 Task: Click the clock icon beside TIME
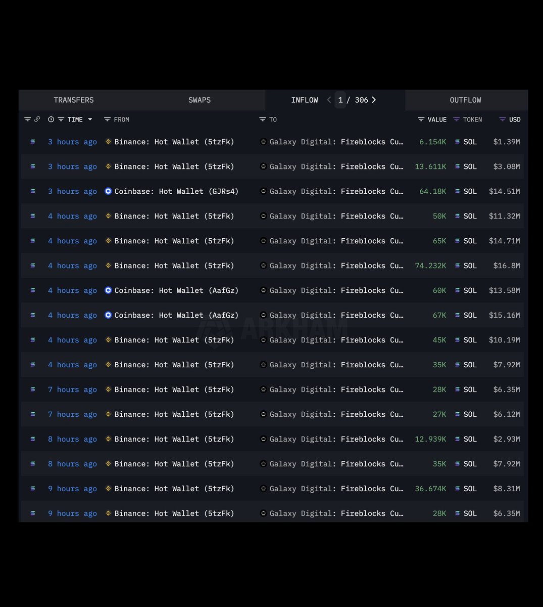tap(51, 119)
